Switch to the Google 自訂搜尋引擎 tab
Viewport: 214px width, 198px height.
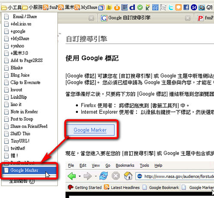coord(146,18)
